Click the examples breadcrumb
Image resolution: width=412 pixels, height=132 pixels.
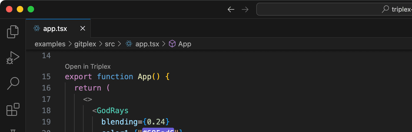[x=50, y=44]
